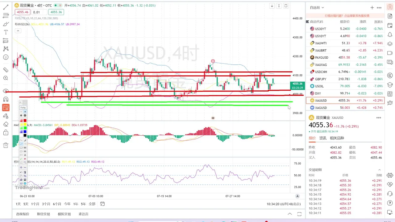Click the fullscreen chart button
395x222 pixels.
point(286,6)
